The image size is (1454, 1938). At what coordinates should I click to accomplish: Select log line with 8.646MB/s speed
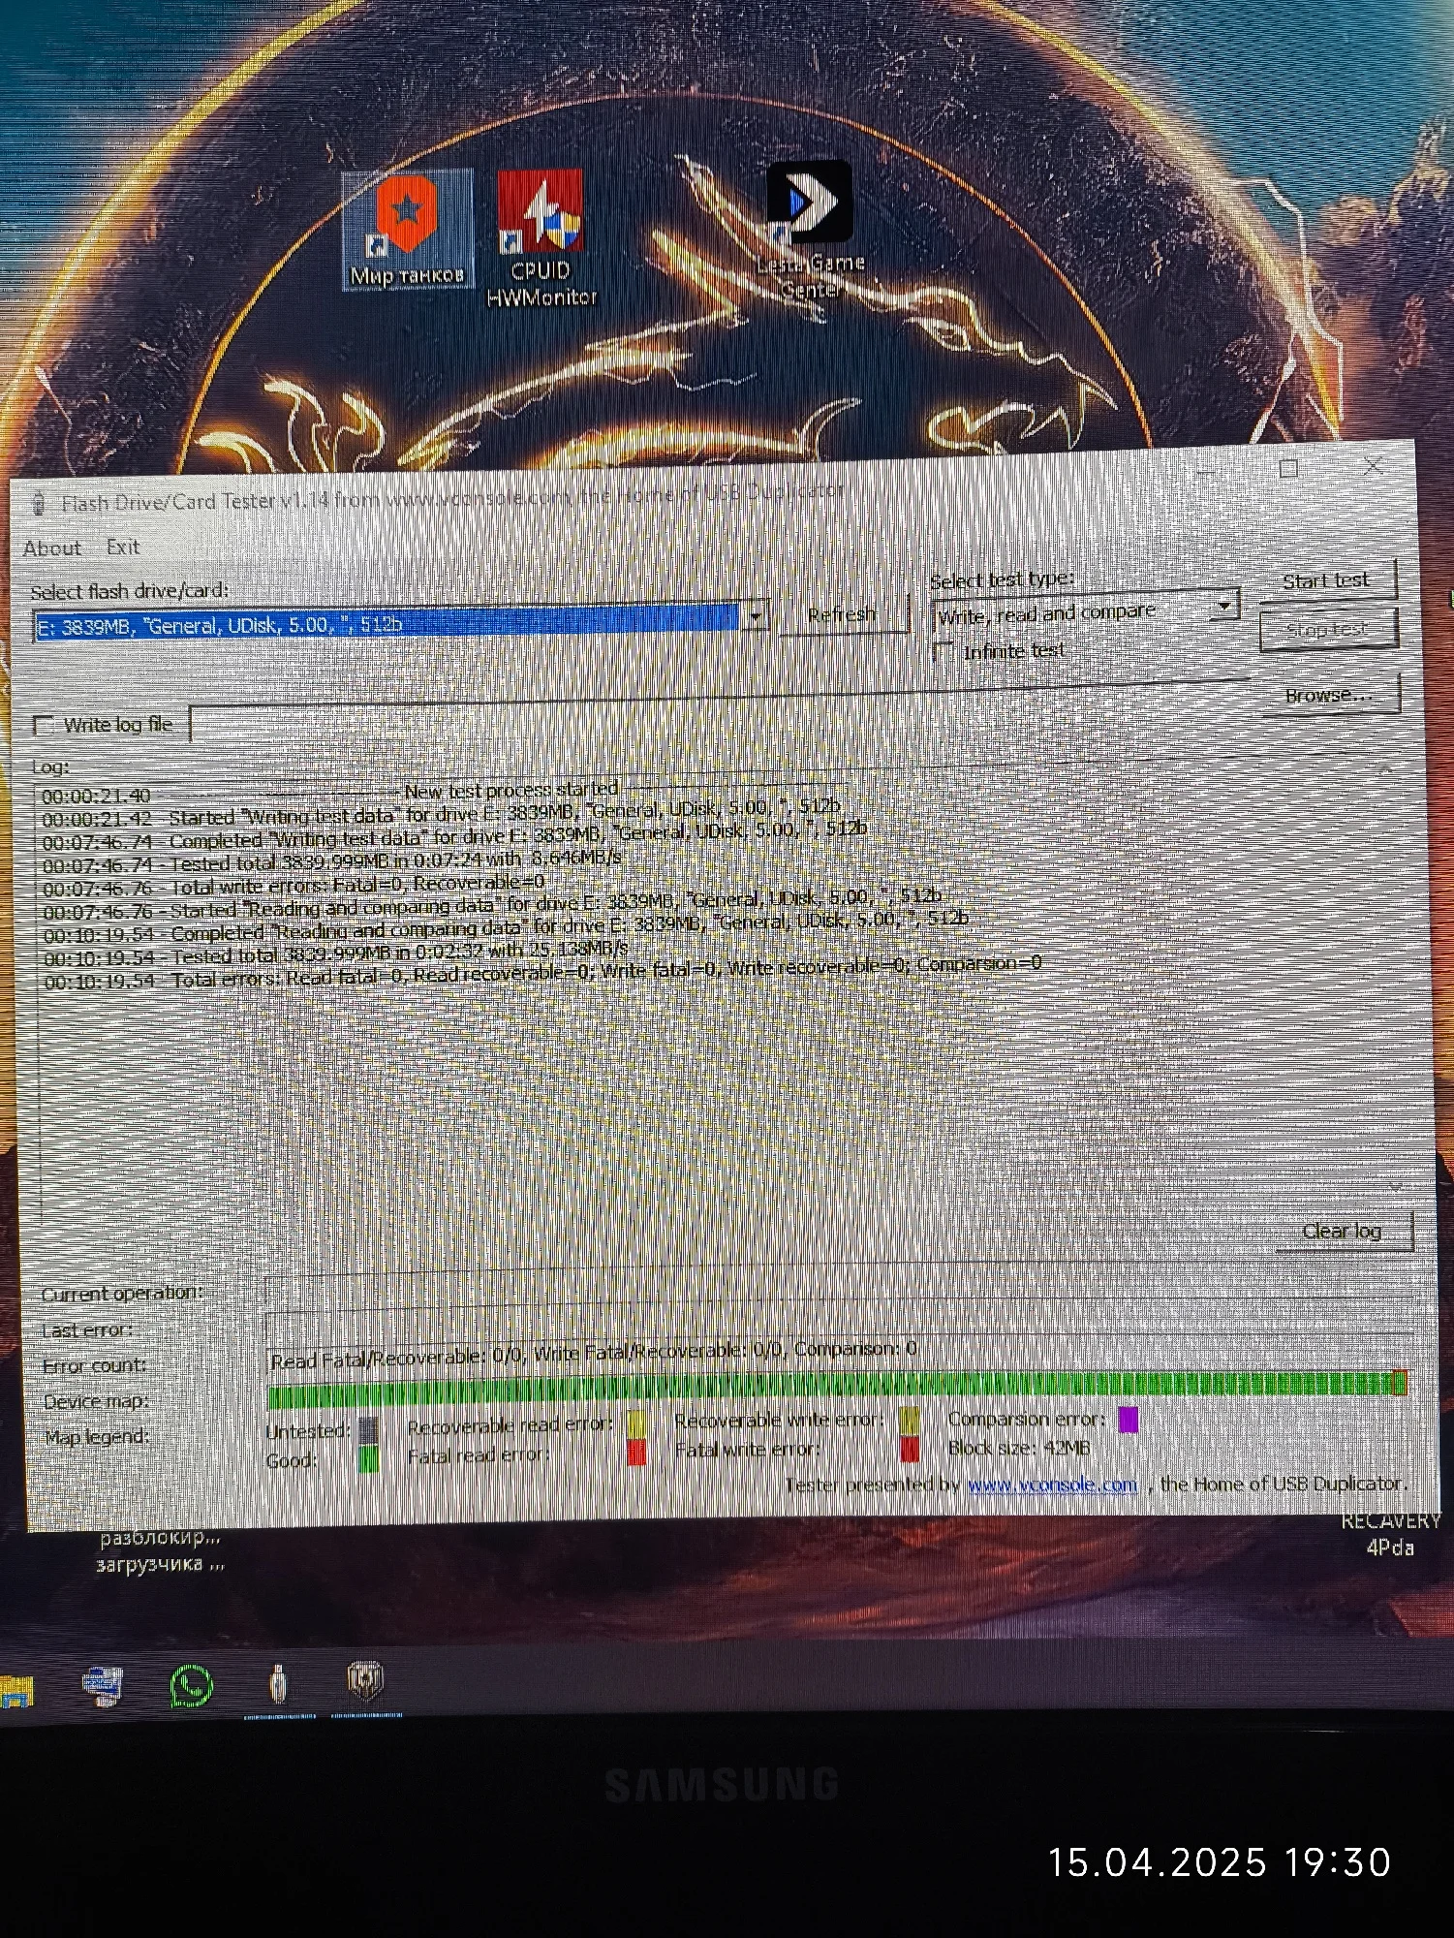tap(331, 860)
